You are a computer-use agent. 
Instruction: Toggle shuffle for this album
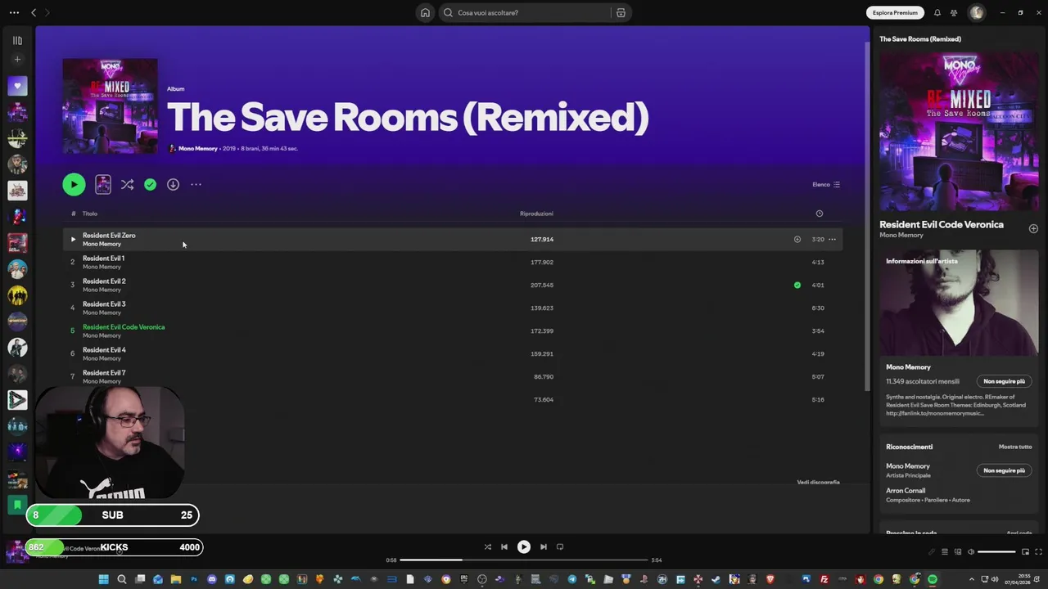pyautogui.click(x=127, y=184)
